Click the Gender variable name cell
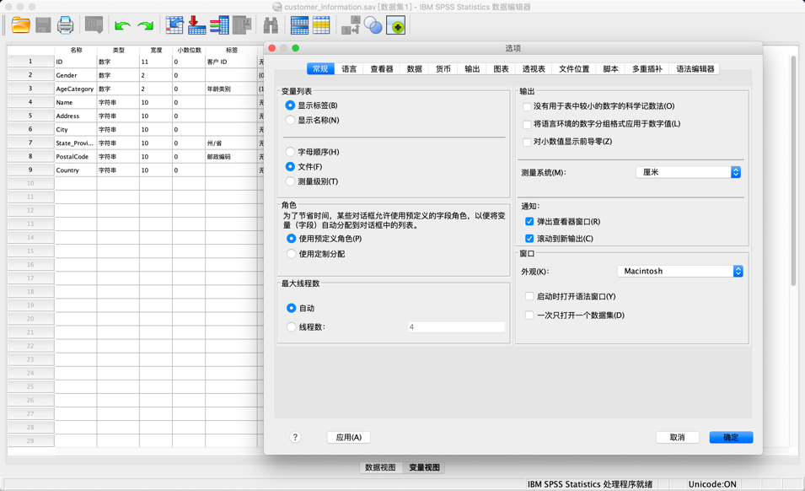 [x=76, y=75]
